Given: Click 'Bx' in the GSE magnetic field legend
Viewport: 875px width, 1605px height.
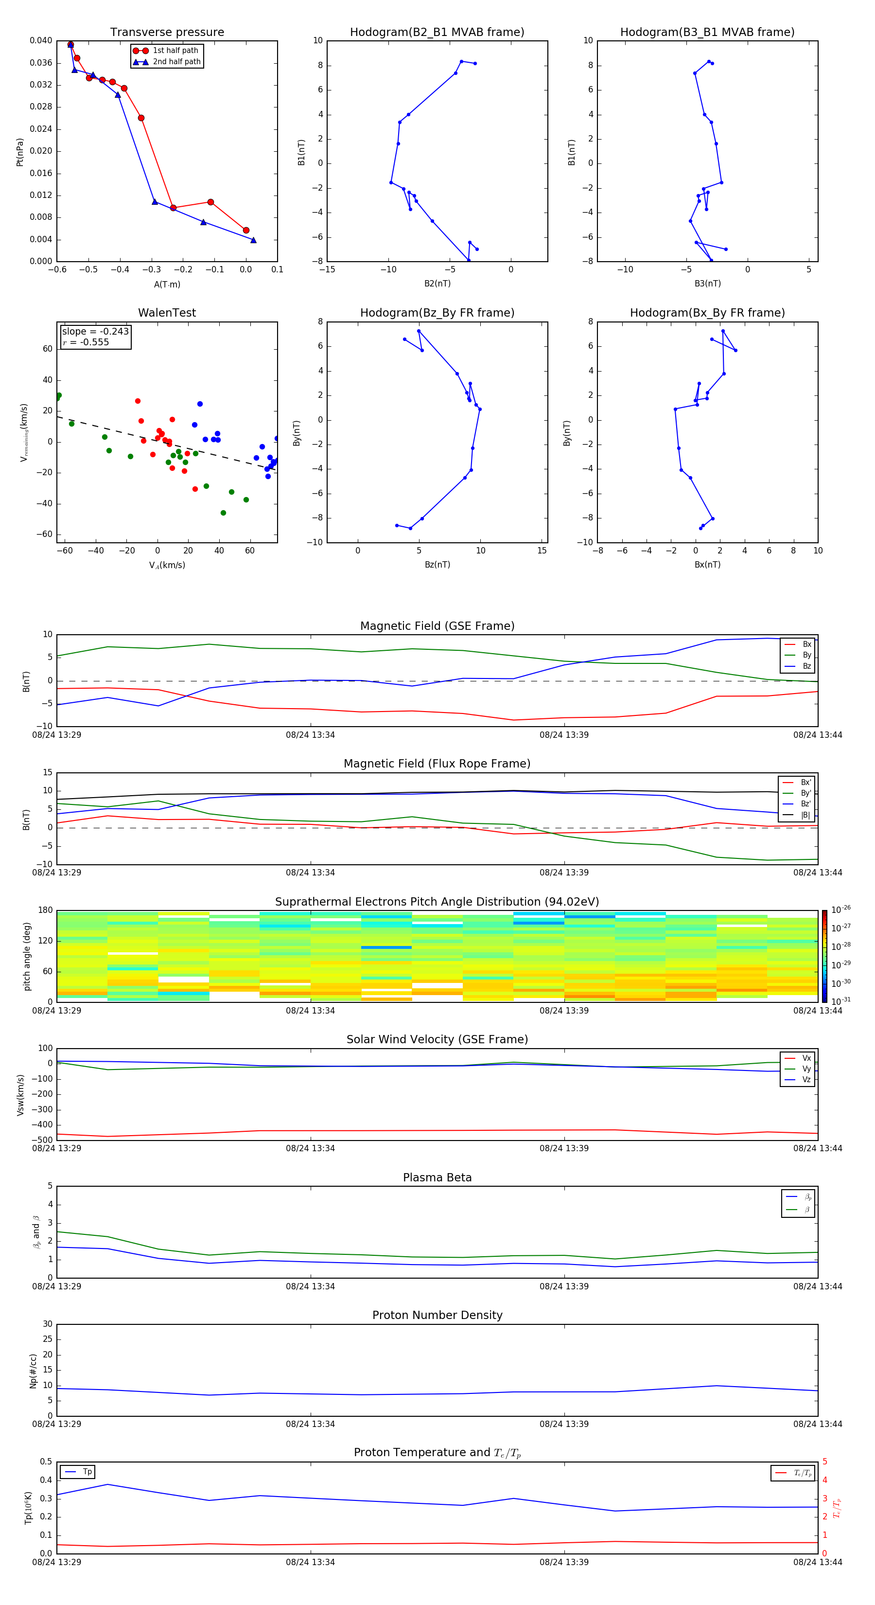Looking at the screenshot, I should (798, 644).
